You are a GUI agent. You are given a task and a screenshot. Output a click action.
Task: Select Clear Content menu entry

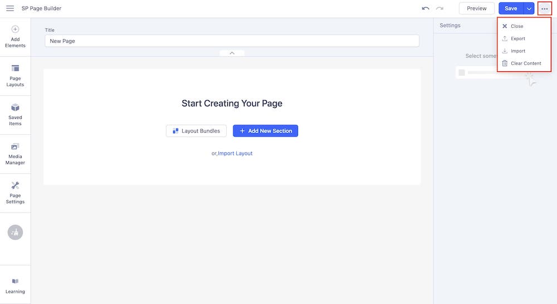[525, 63]
